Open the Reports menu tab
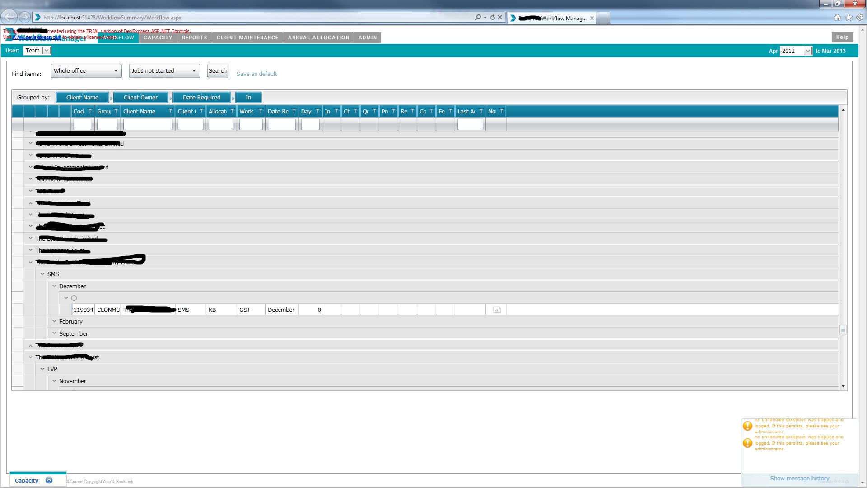 pos(194,38)
